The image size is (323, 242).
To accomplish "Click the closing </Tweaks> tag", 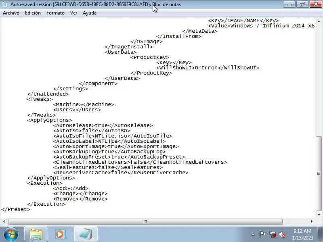I will [x=42, y=115].
